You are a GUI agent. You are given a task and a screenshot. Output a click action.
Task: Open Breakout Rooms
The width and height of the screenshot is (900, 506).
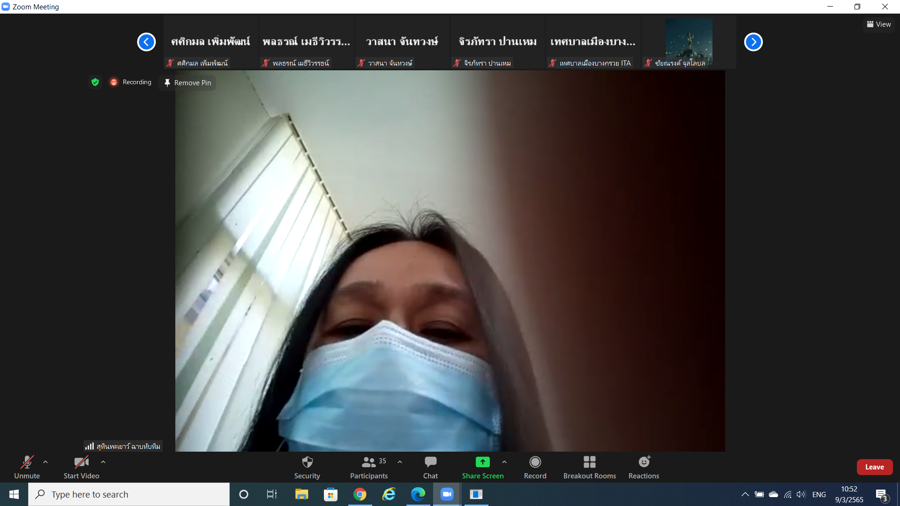tap(590, 468)
